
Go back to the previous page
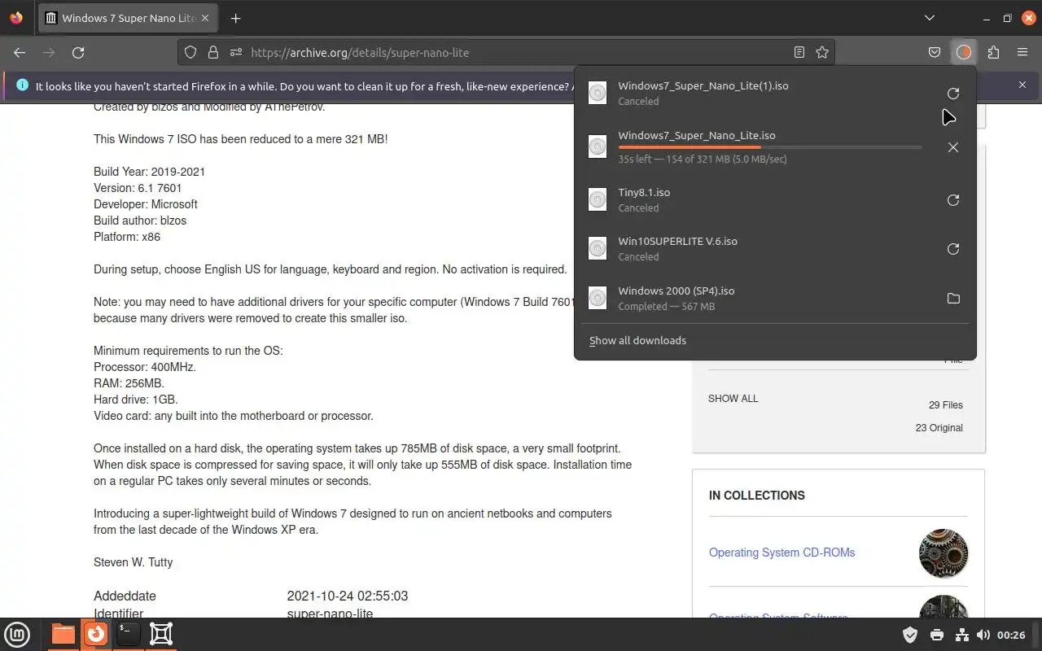[x=20, y=52]
